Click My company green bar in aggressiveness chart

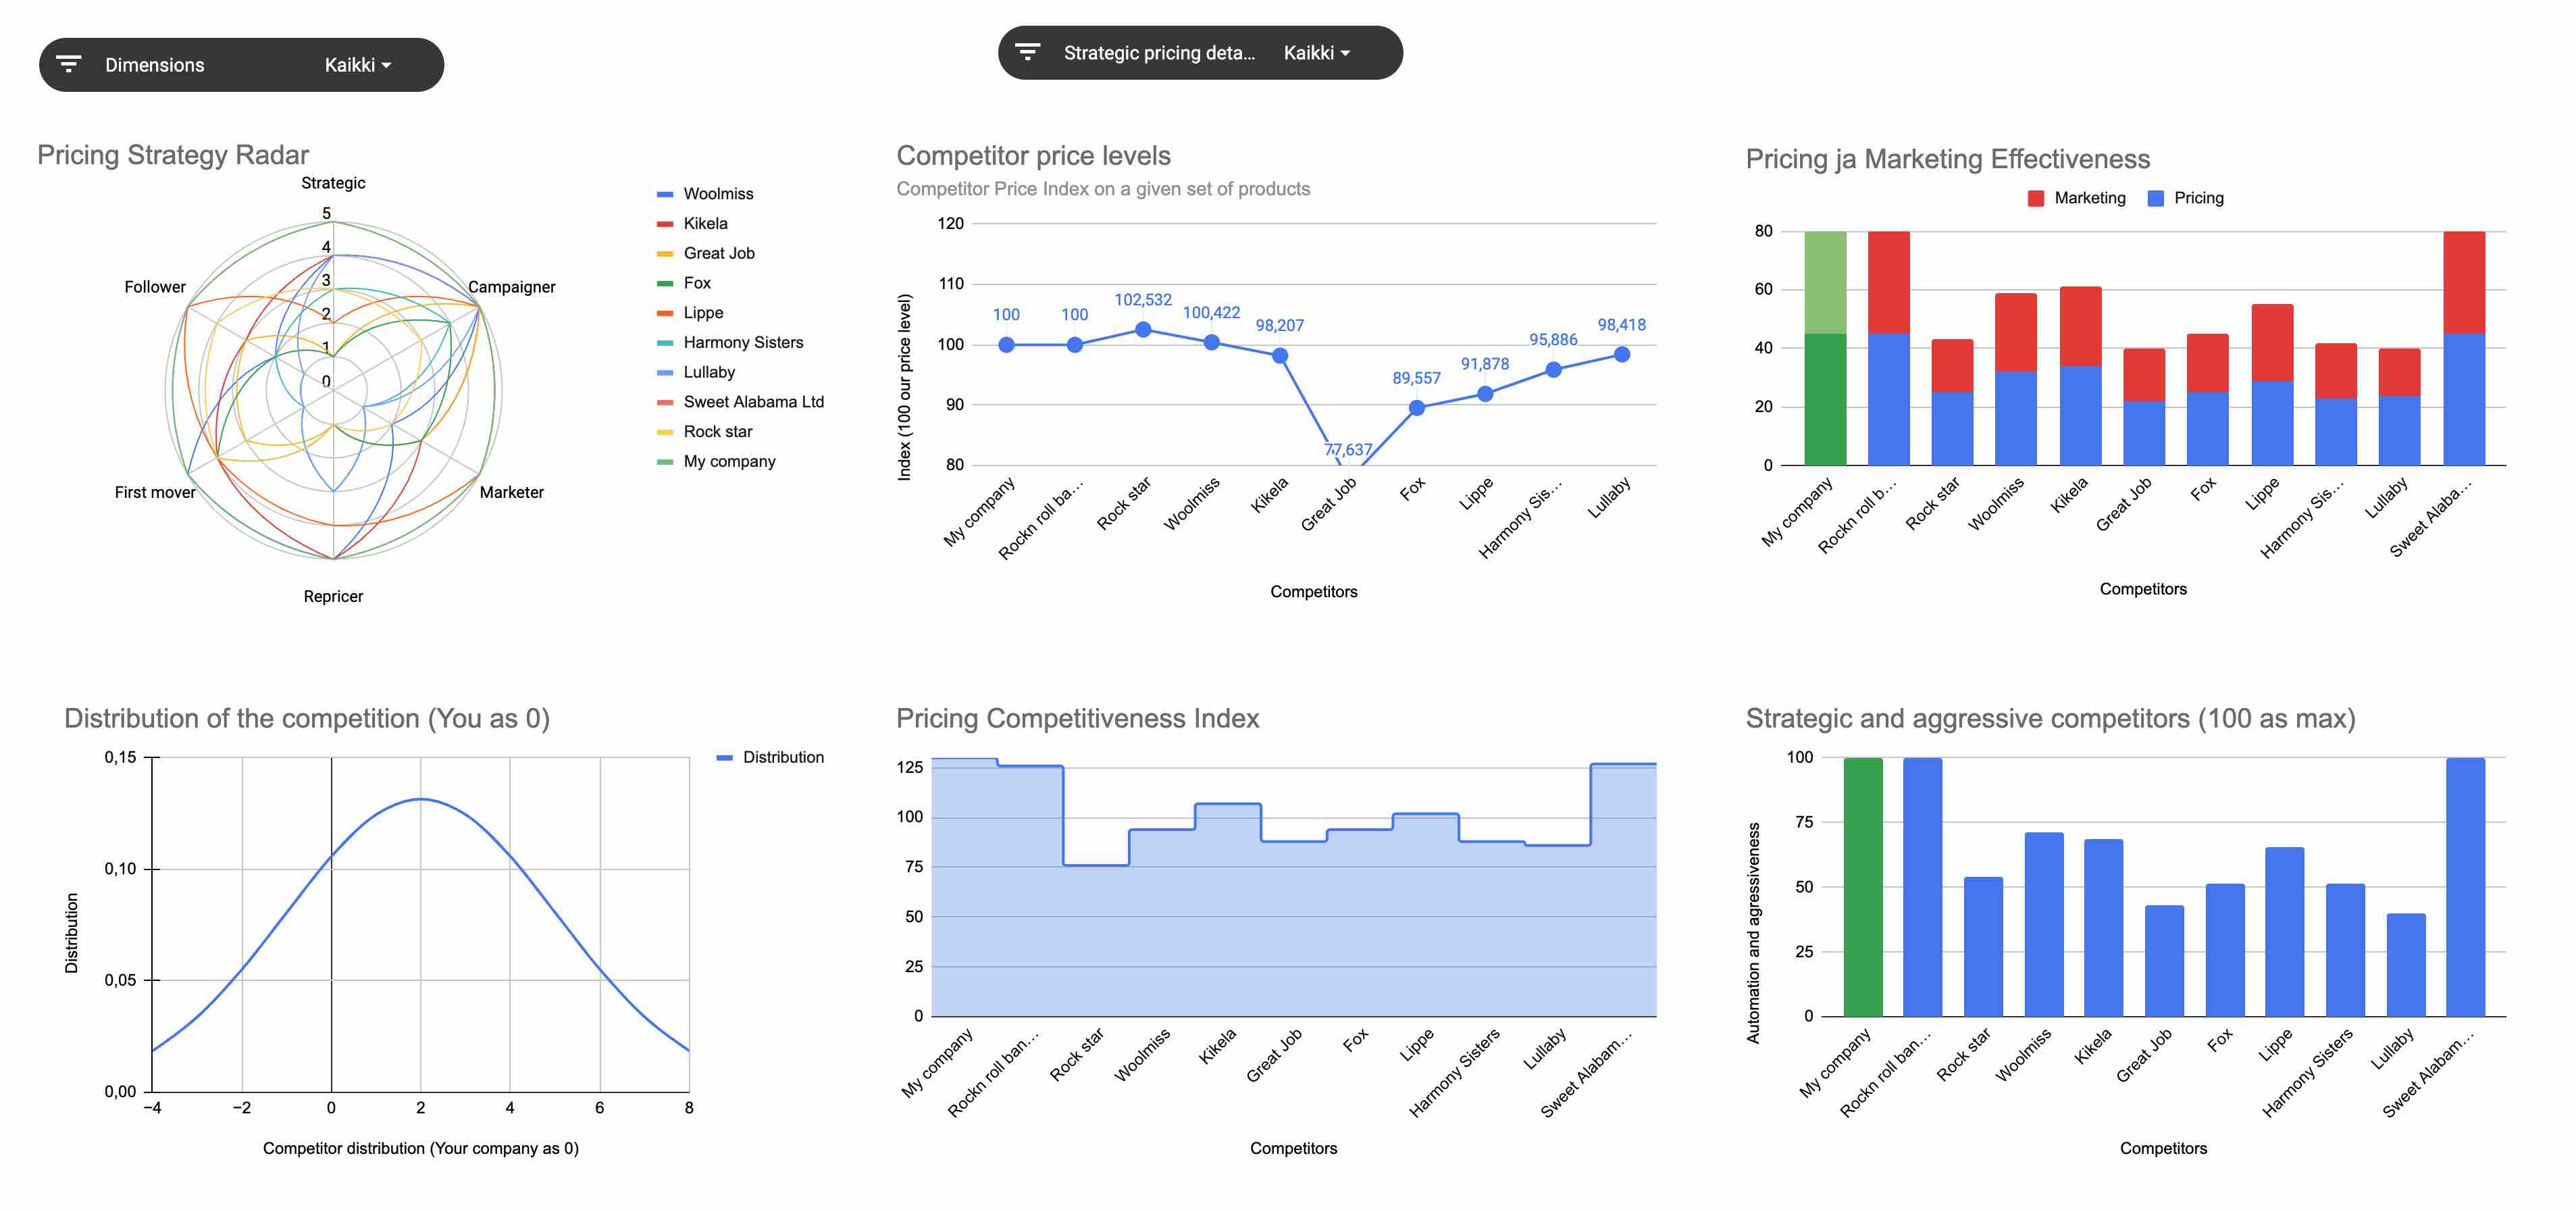[x=1862, y=887]
